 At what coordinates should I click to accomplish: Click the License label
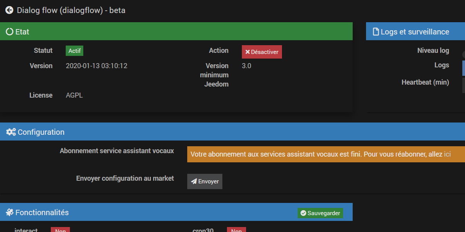pyautogui.click(x=41, y=95)
